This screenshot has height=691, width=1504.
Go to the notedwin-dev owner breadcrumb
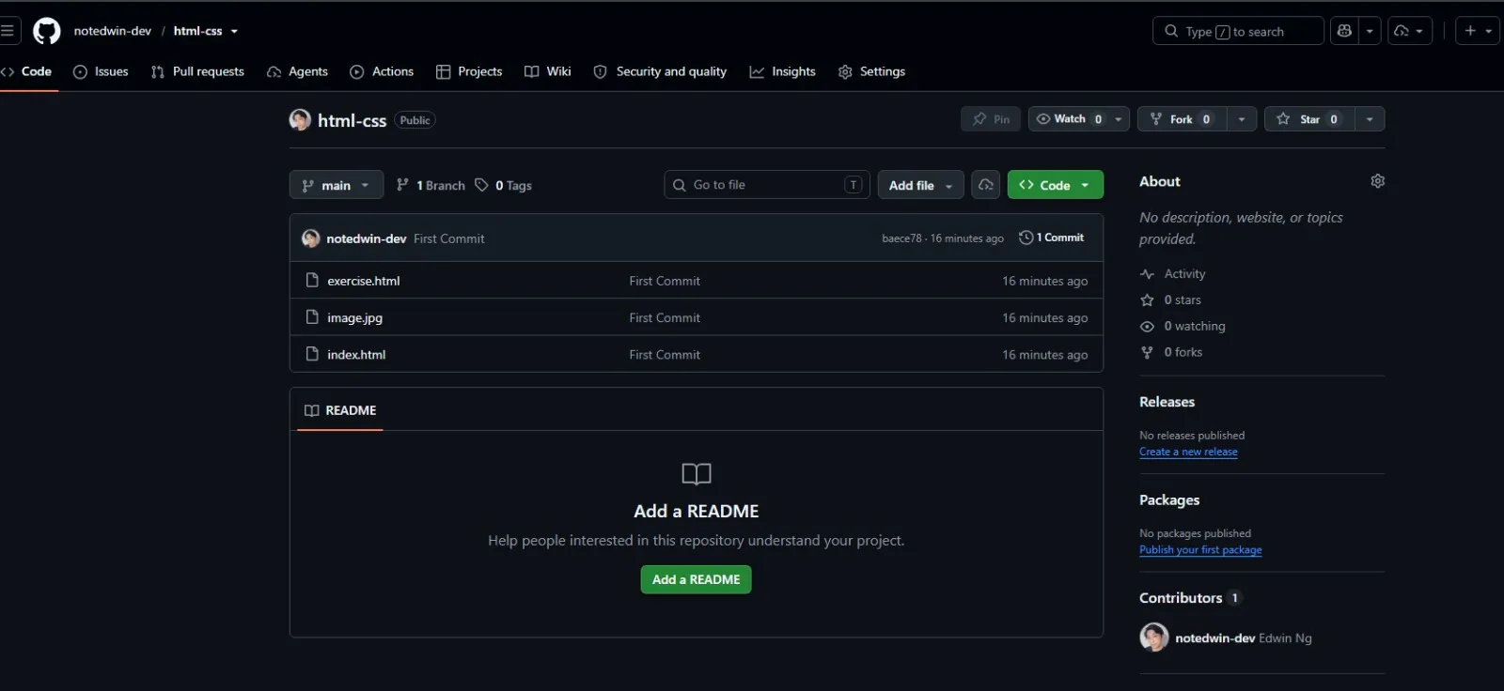(x=113, y=31)
